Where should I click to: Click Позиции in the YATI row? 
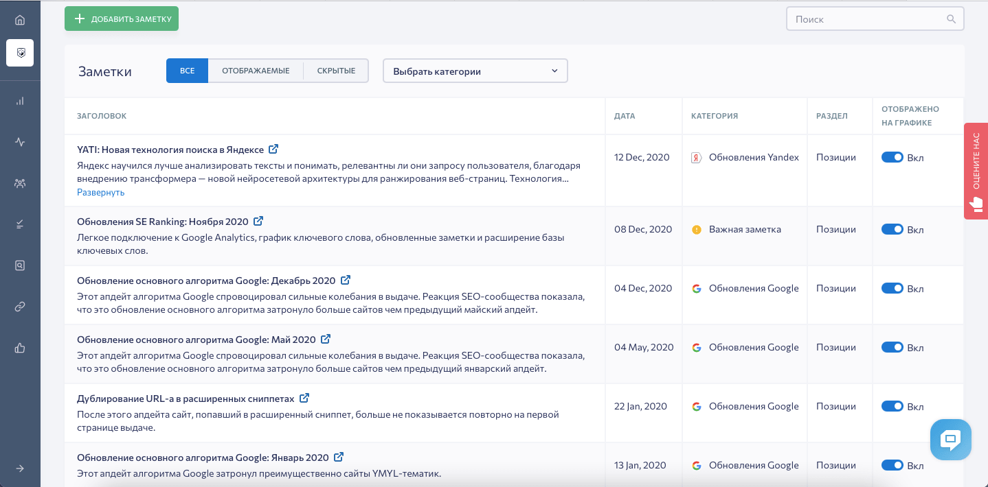836,158
